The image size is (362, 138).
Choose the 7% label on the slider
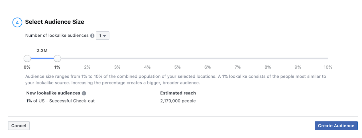(238, 67)
